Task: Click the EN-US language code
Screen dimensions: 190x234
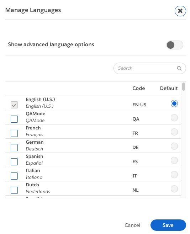Action: point(139,105)
